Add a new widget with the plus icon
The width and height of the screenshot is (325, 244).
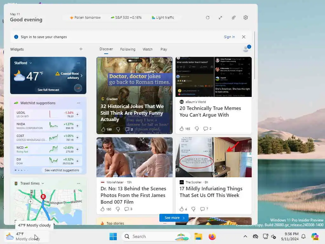point(81,49)
